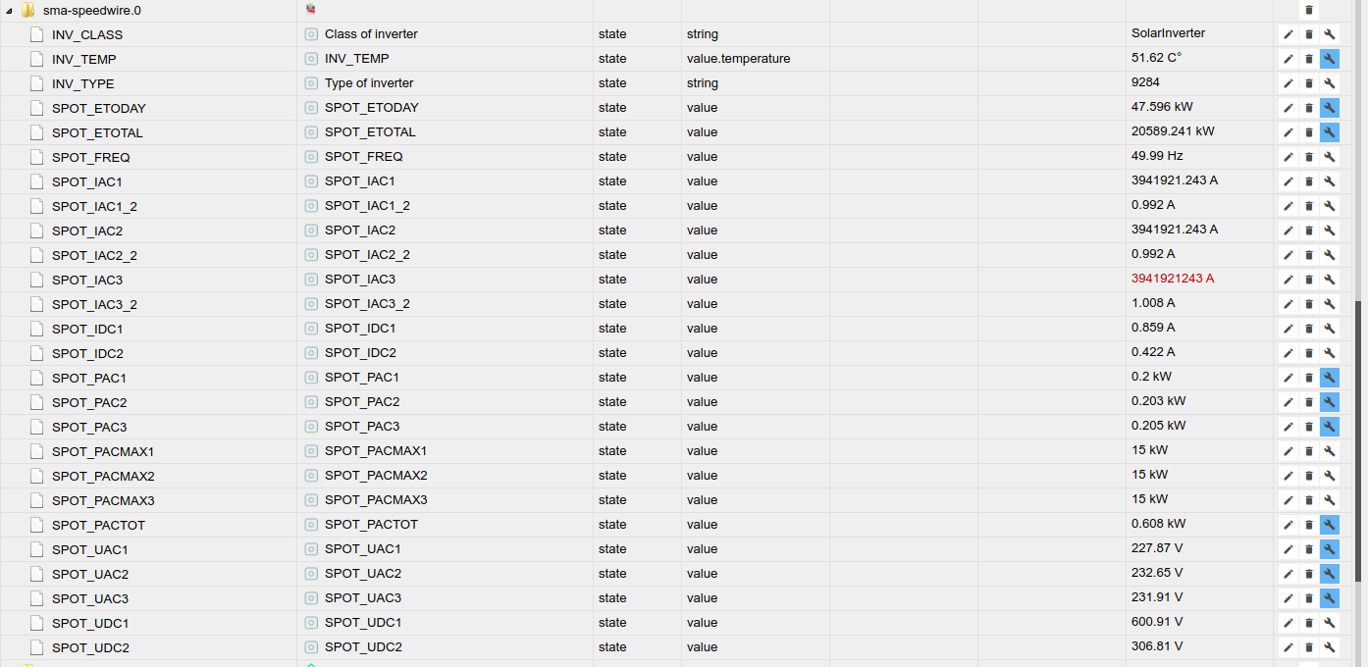
Task: Delete the SPOT_IAC3 state
Action: (x=1308, y=280)
